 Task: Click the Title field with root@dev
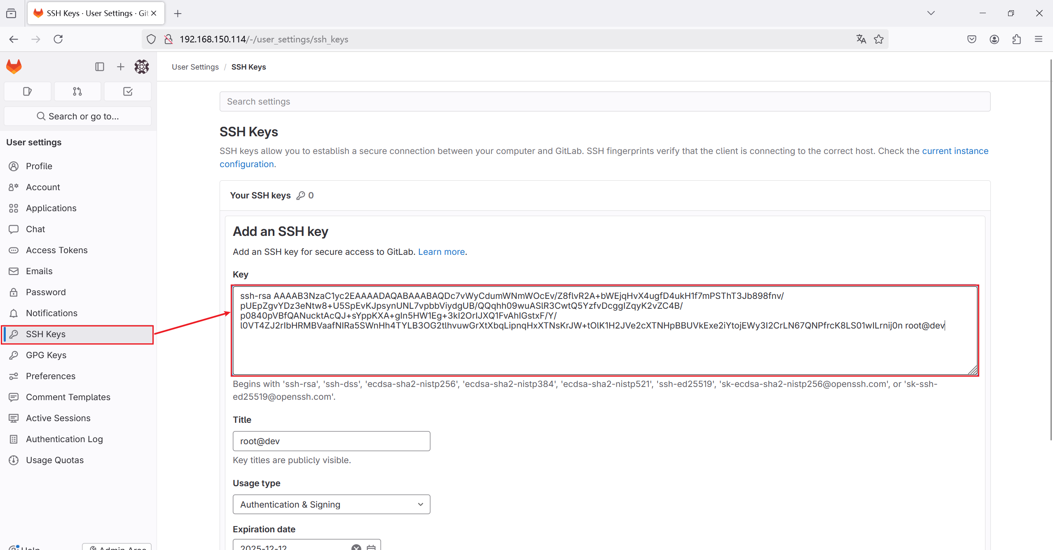pos(331,441)
